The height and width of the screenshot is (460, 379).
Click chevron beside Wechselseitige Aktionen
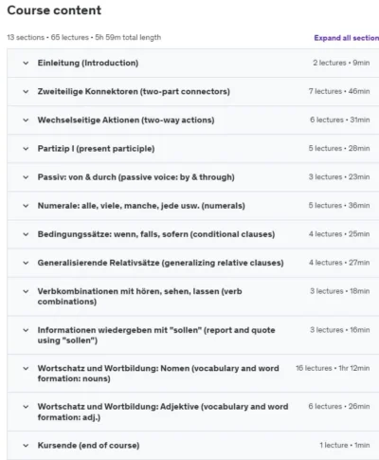[x=26, y=120]
